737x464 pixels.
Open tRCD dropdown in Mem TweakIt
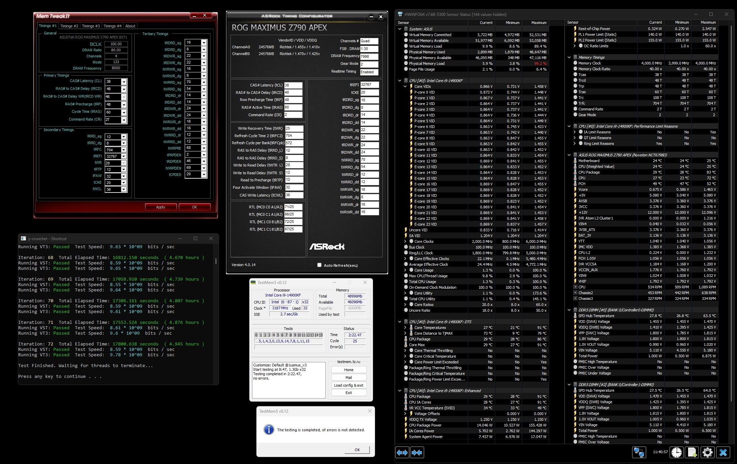pyautogui.click(x=124, y=89)
